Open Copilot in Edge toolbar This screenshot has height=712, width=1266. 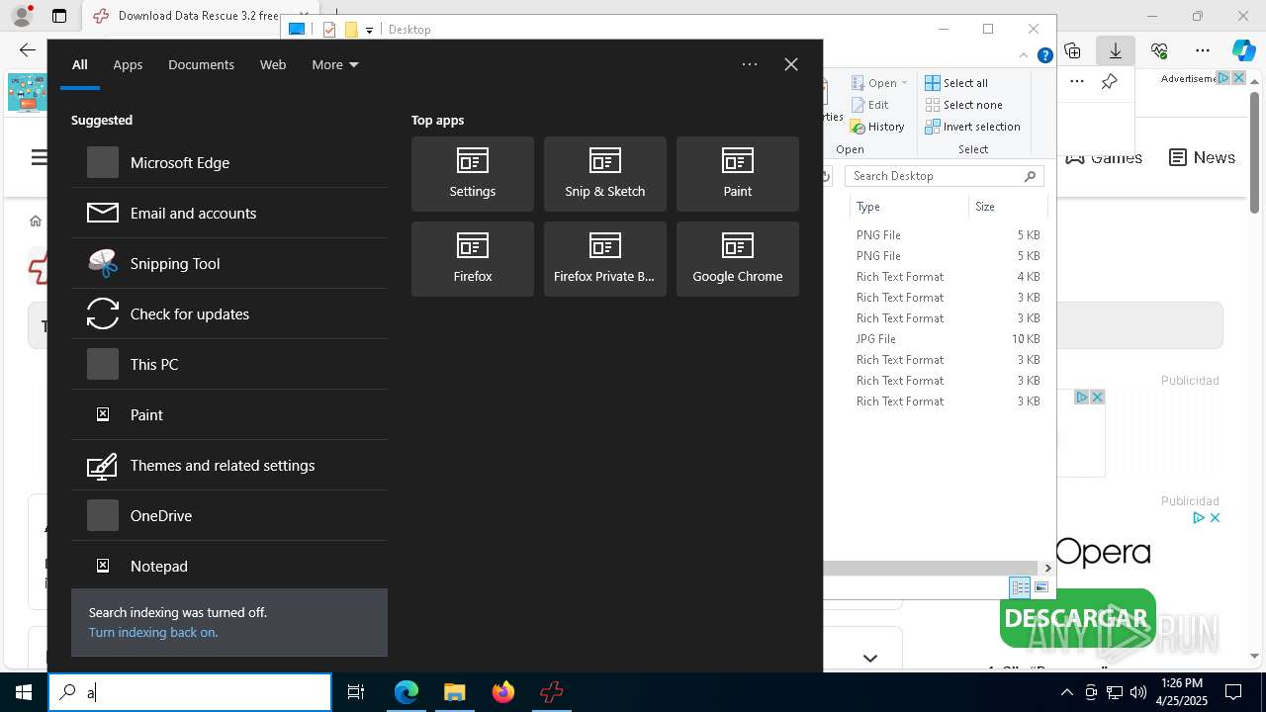[x=1243, y=50]
